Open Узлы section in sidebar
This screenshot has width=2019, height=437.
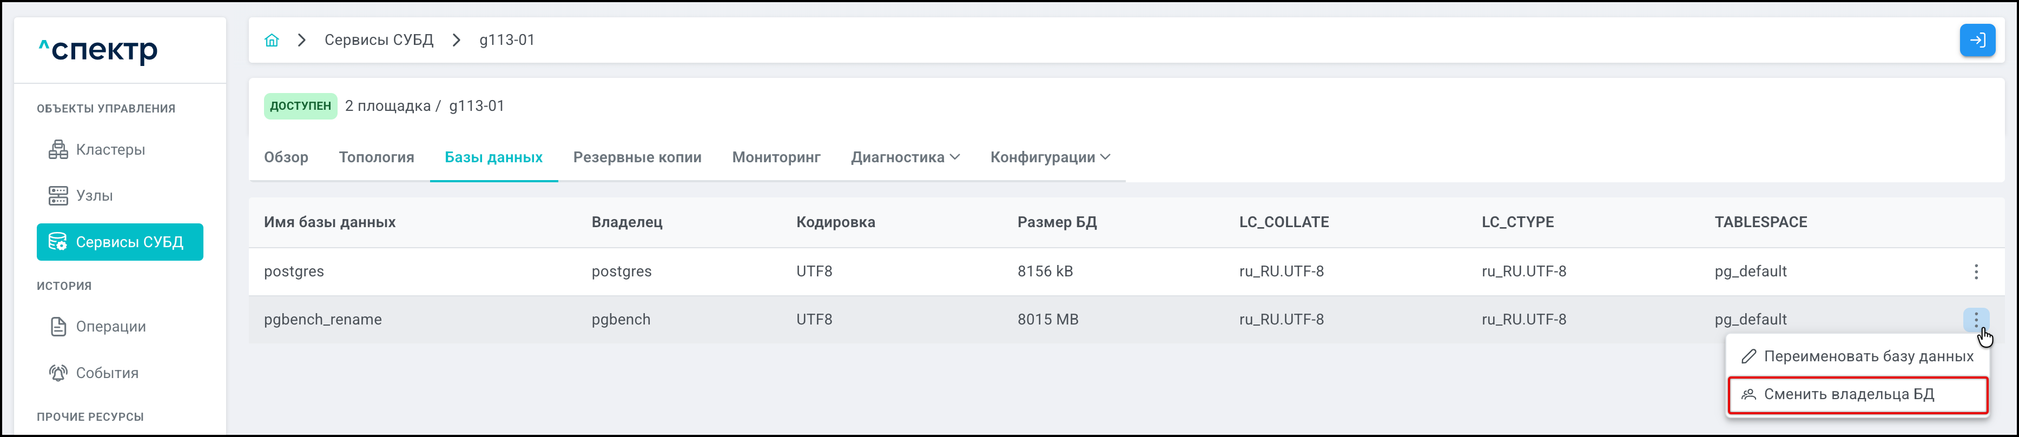[x=94, y=196]
